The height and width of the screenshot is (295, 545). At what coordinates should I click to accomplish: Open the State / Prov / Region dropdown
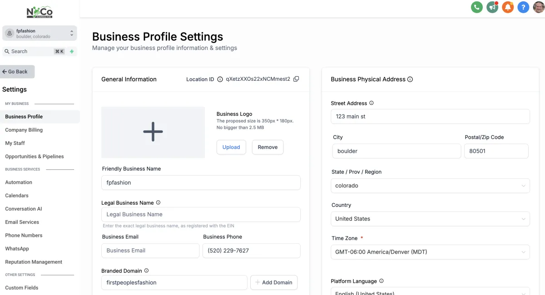pos(430,186)
